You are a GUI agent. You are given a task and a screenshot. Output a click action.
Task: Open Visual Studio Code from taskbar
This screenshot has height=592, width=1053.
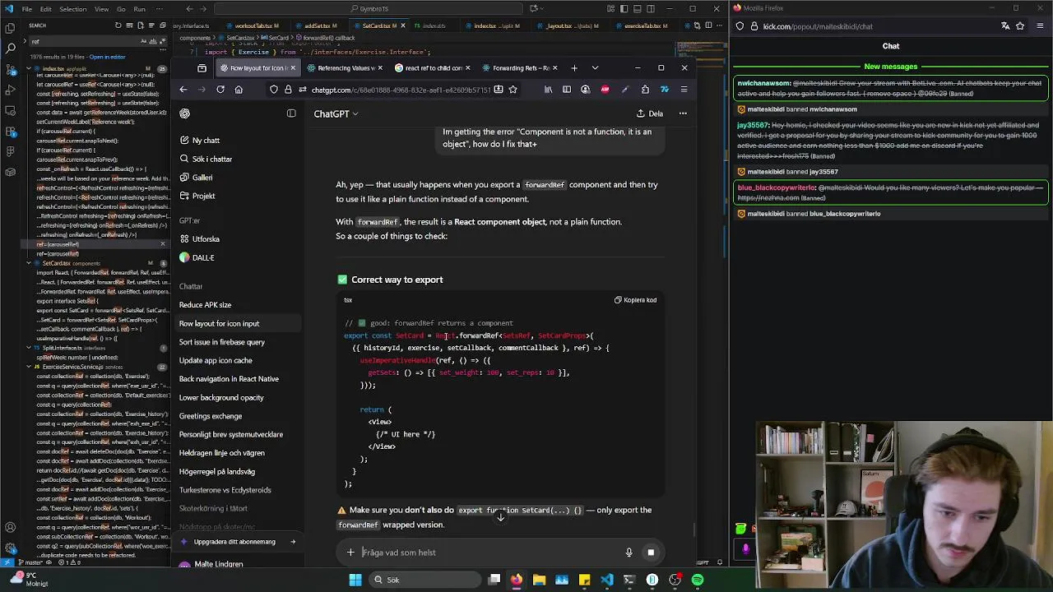(x=607, y=580)
